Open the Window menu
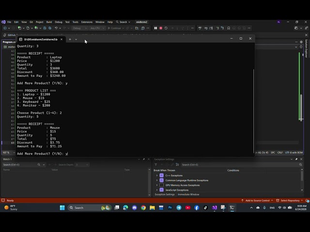 100,22
